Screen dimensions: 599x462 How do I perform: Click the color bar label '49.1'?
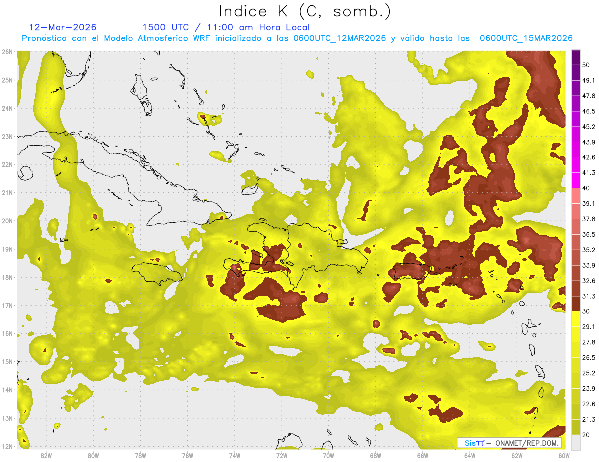click(589, 80)
